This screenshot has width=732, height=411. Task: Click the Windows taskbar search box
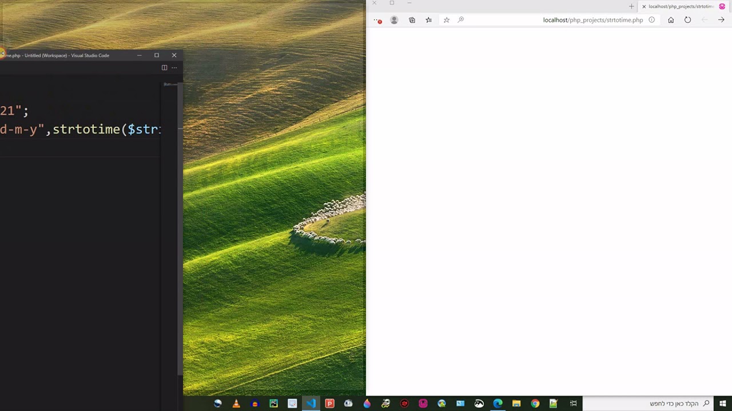tap(648, 404)
